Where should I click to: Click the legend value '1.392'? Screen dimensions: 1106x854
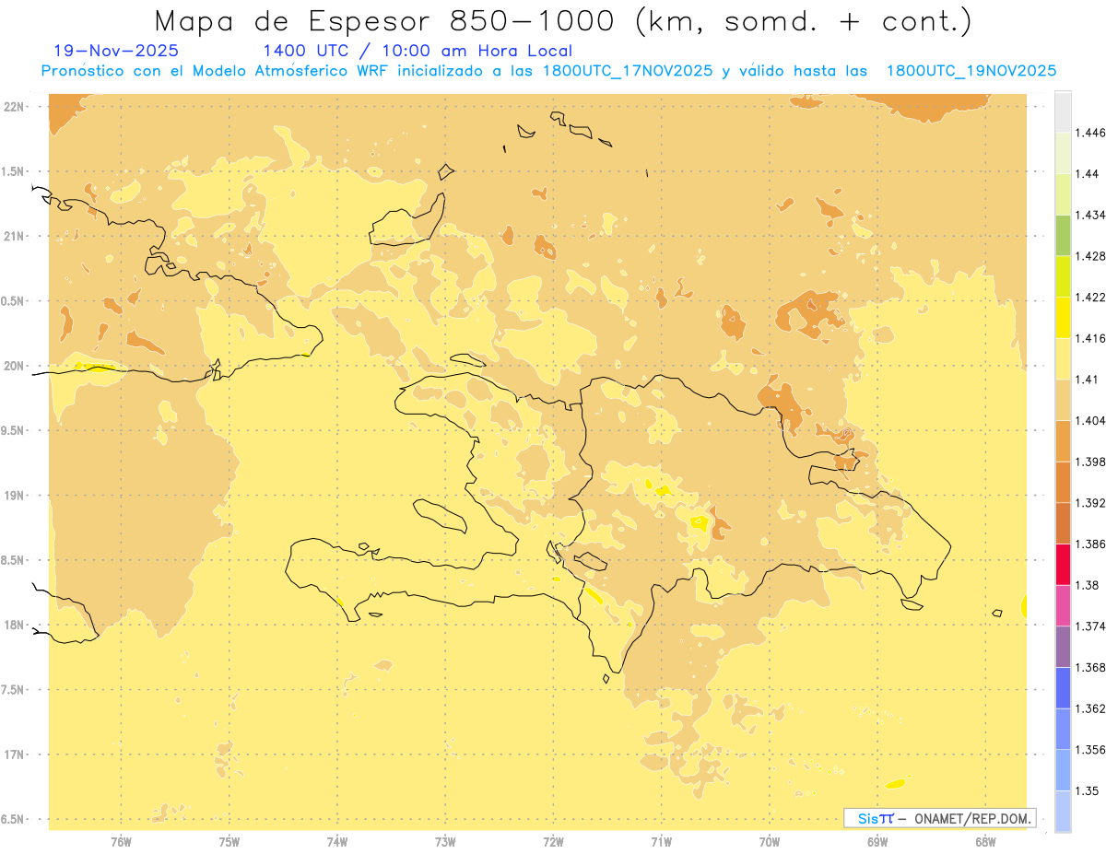1090,503
